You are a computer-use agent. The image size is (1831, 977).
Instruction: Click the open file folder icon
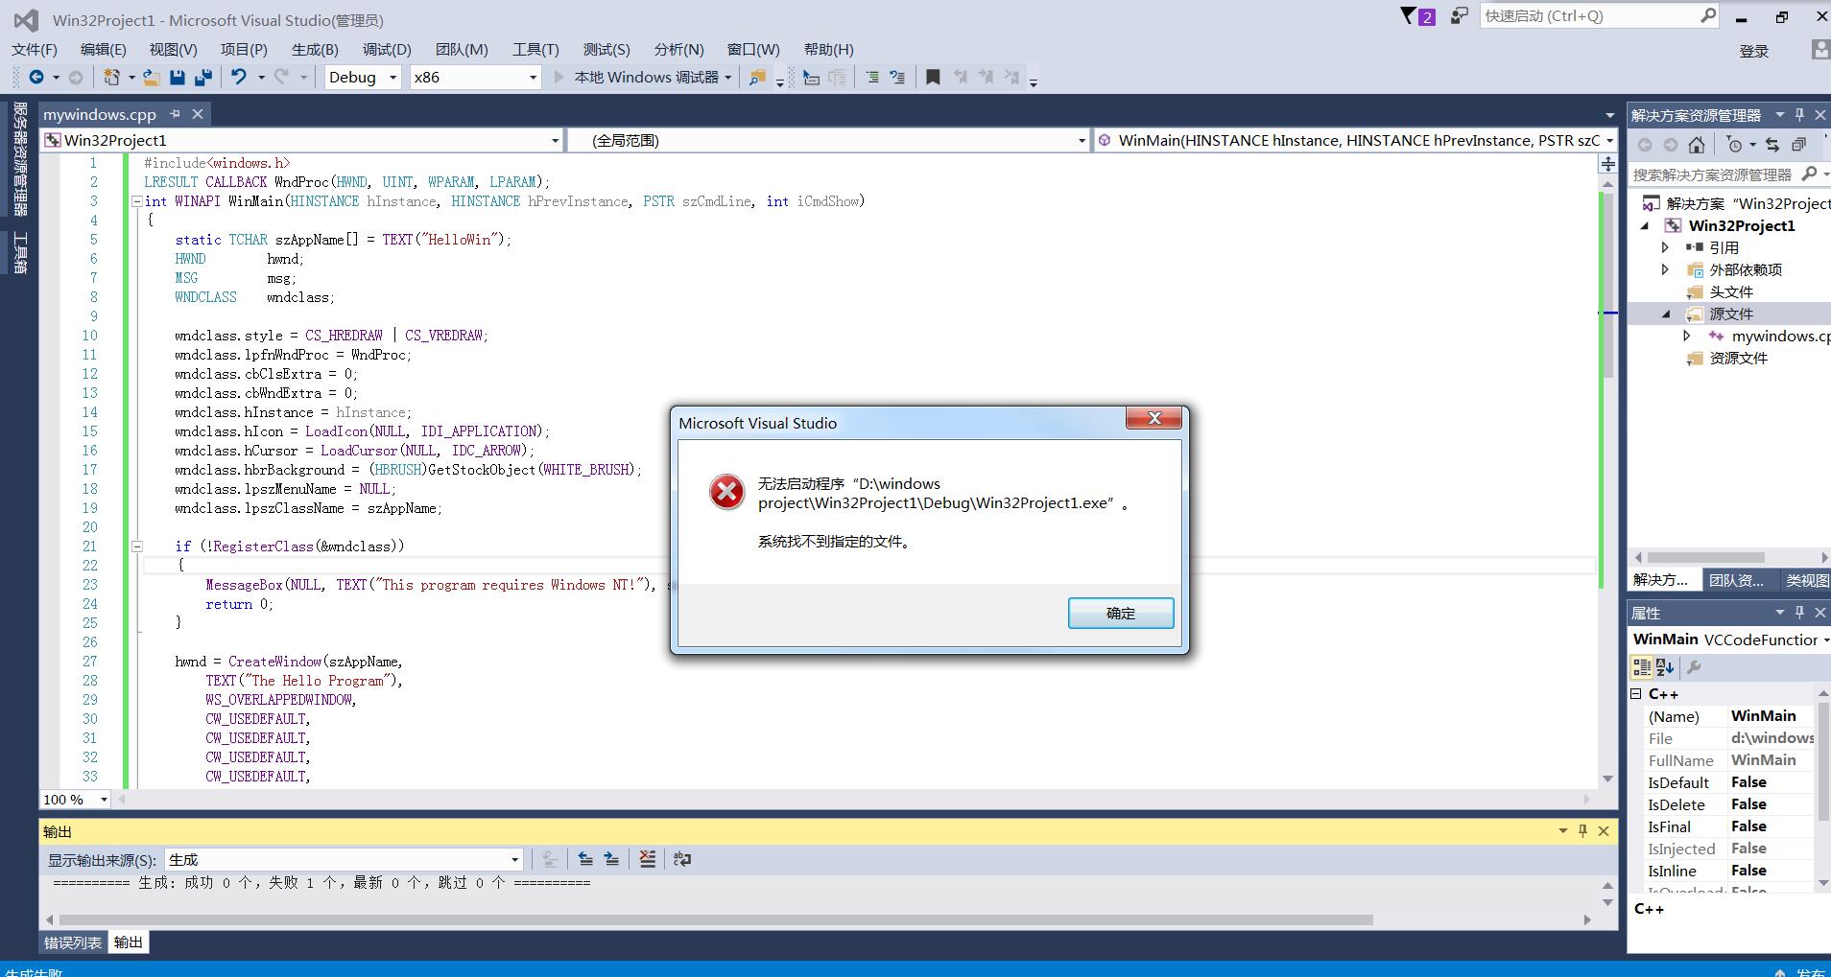point(152,78)
